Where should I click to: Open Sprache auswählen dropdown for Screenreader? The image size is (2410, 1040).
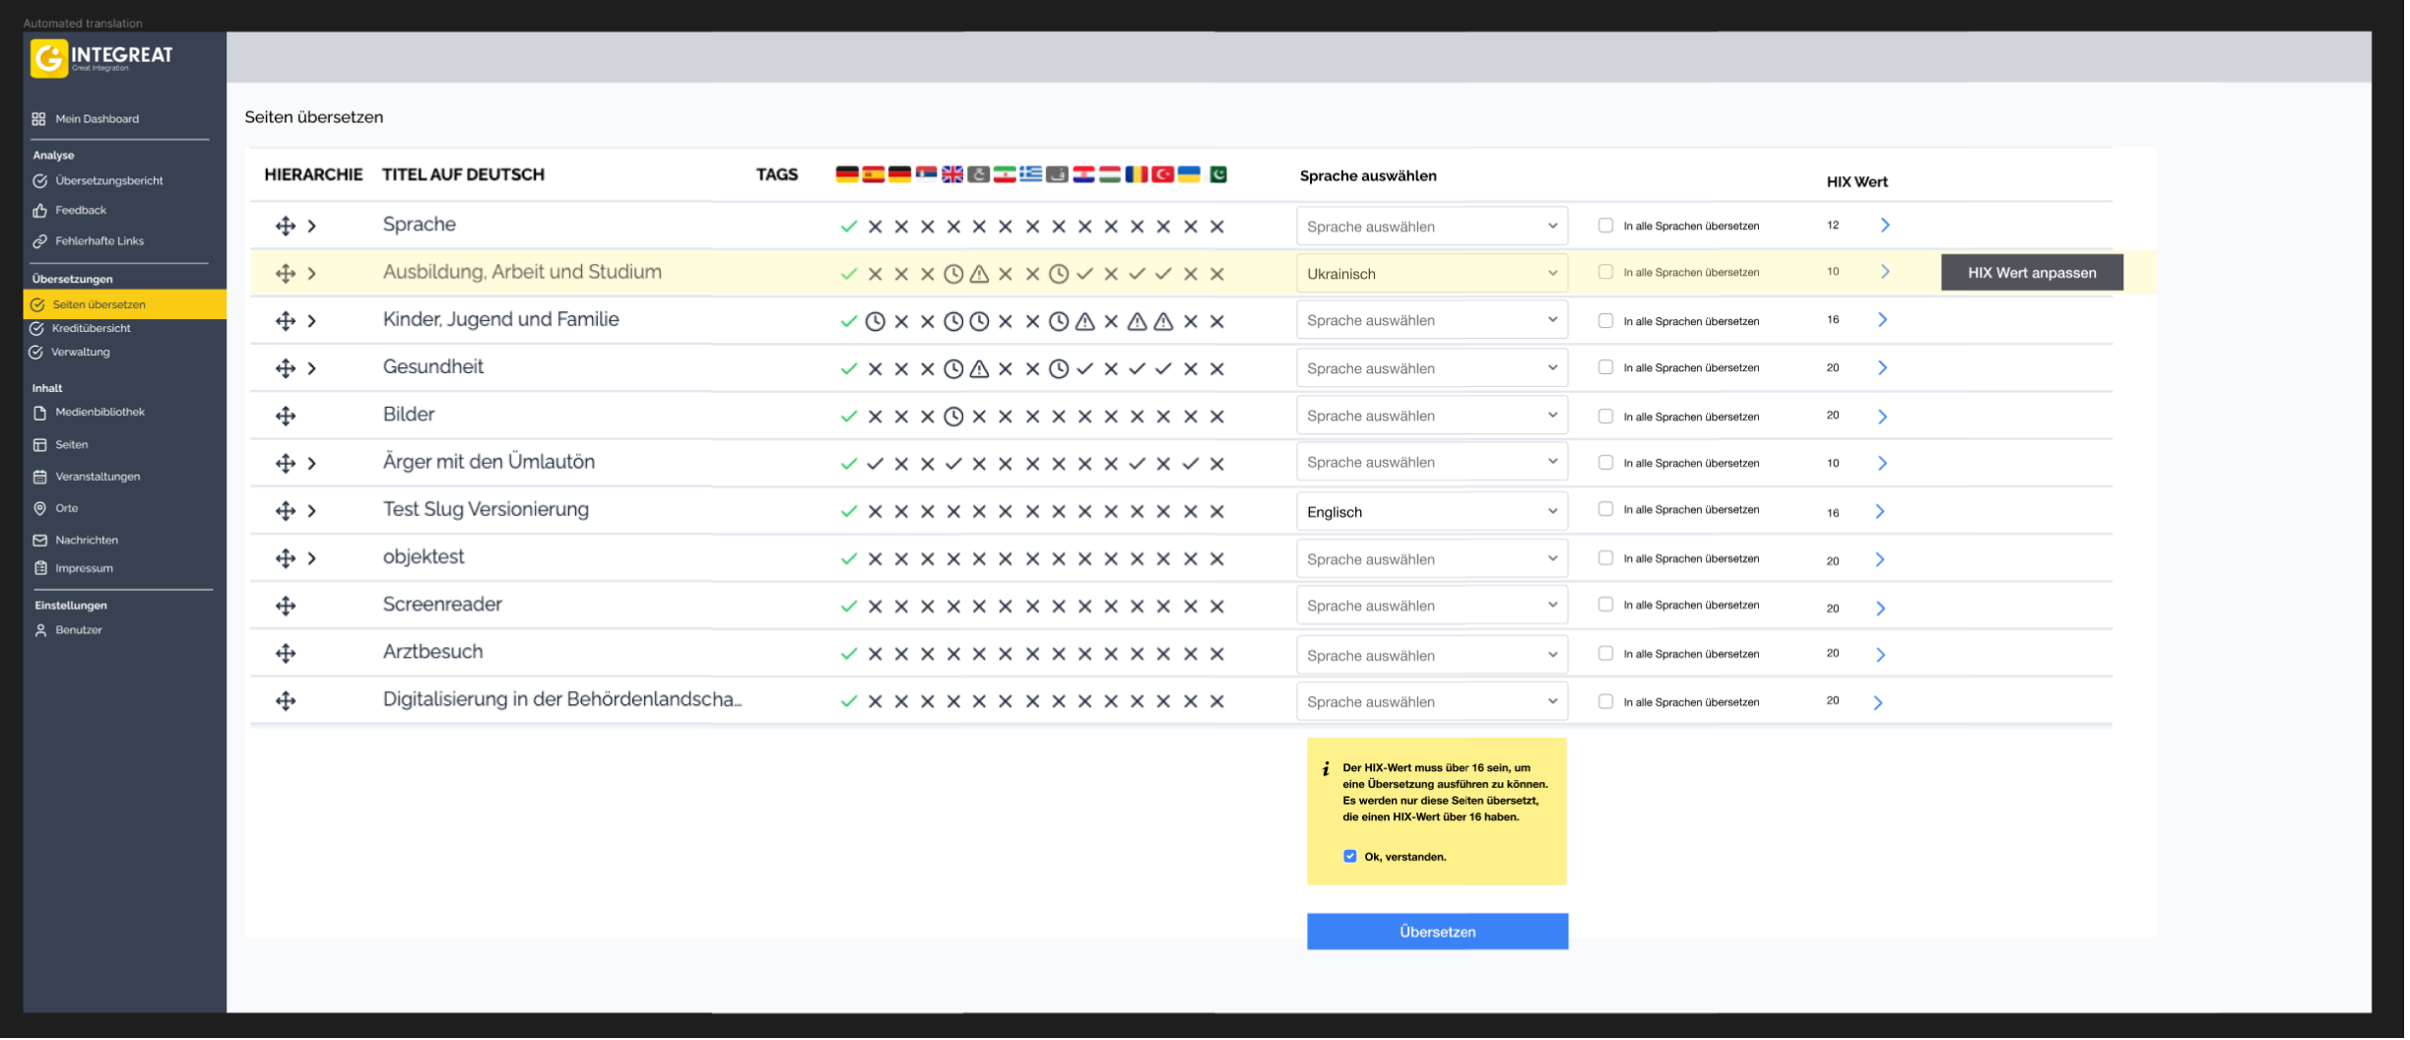click(1431, 605)
